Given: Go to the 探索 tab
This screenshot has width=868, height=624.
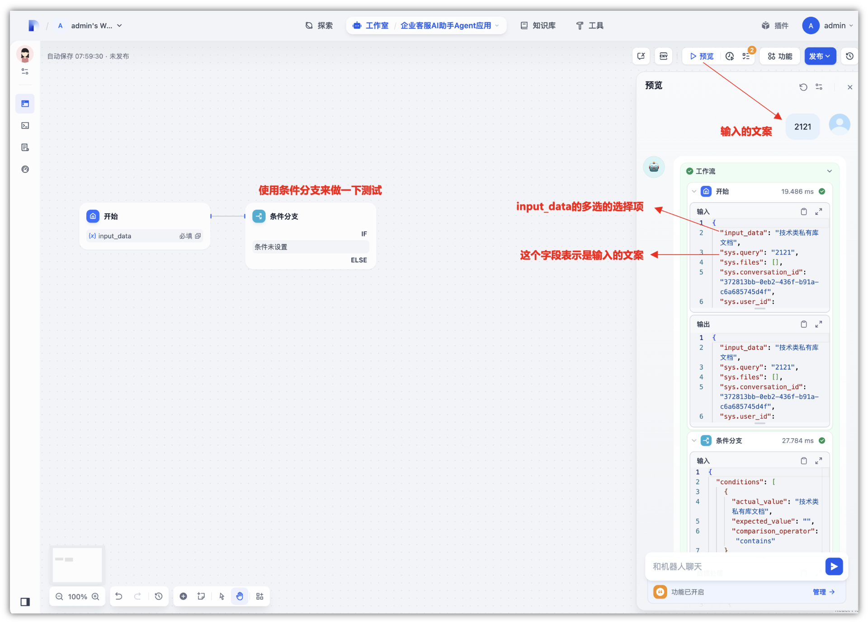Looking at the screenshot, I should point(319,25).
